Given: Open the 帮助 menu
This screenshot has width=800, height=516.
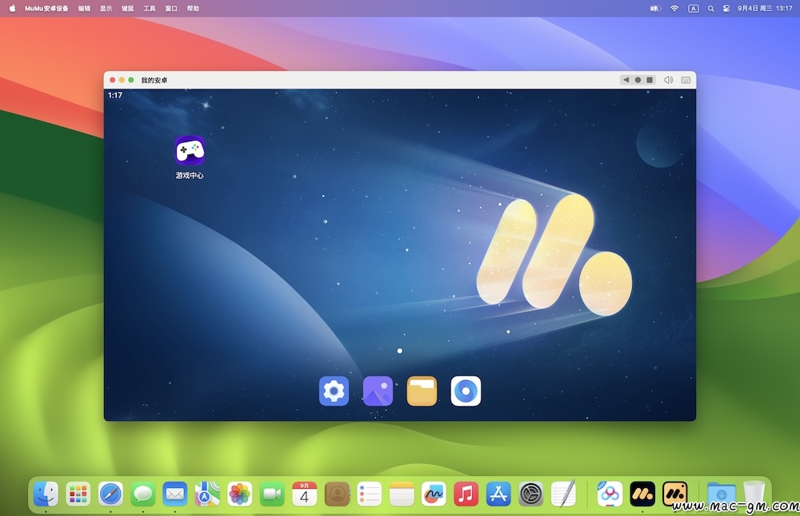Looking at the screenshot, I should click(193, 9).
